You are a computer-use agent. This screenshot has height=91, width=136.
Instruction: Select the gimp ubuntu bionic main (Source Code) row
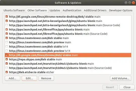(68, 25)
